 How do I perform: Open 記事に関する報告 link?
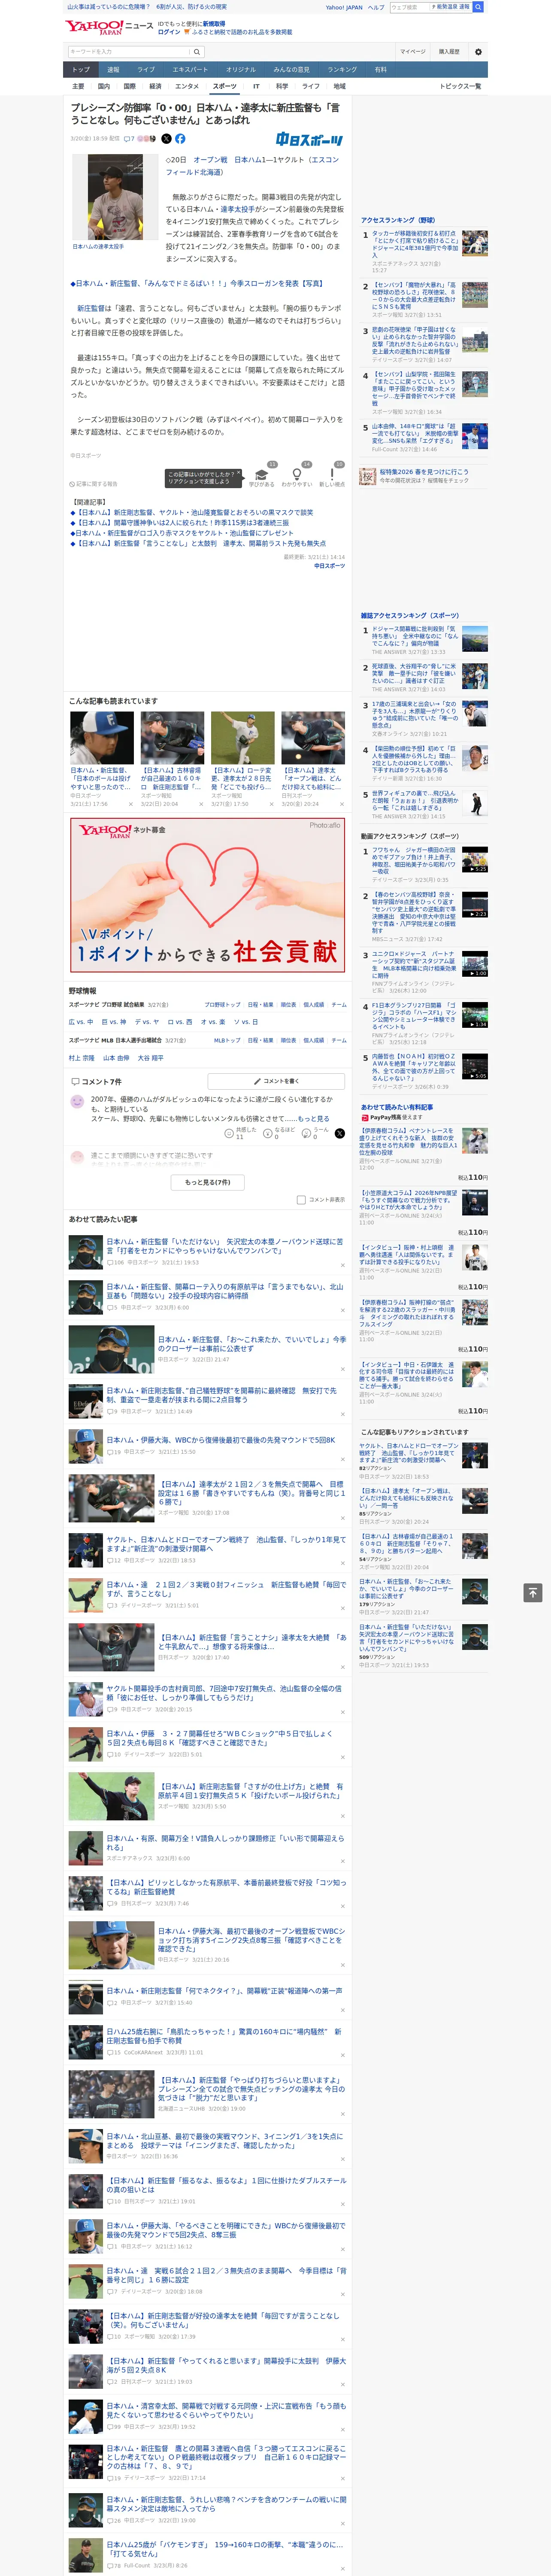pos(94,484)
